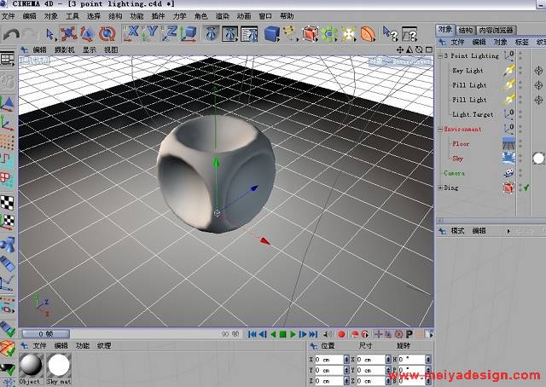Open the 插件 (Plugins) menu
Image resolution: width=546 pixels, height=387 pixels.
click(x=158, y=16)
